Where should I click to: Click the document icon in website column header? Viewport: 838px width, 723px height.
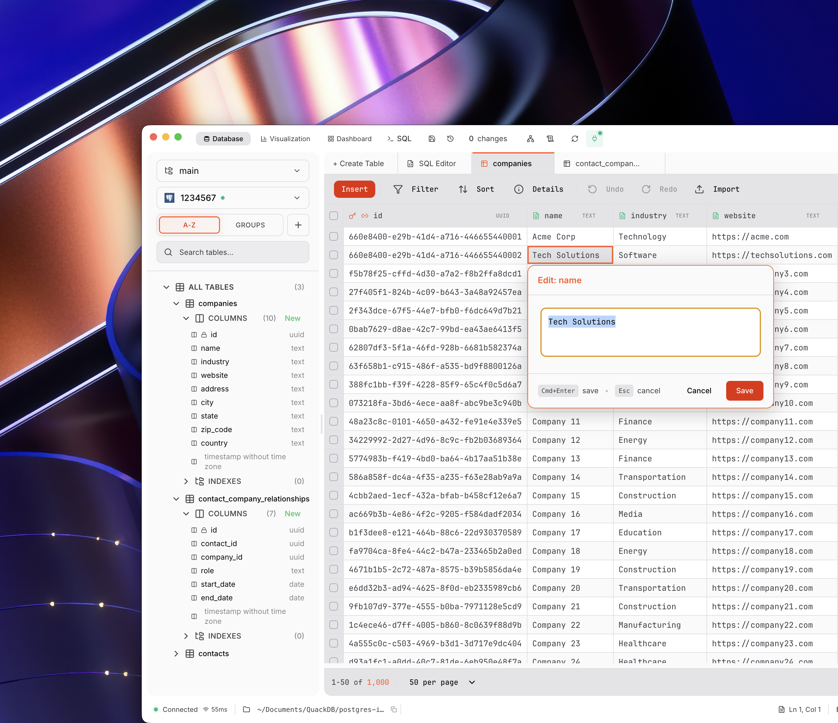point(715,216)
